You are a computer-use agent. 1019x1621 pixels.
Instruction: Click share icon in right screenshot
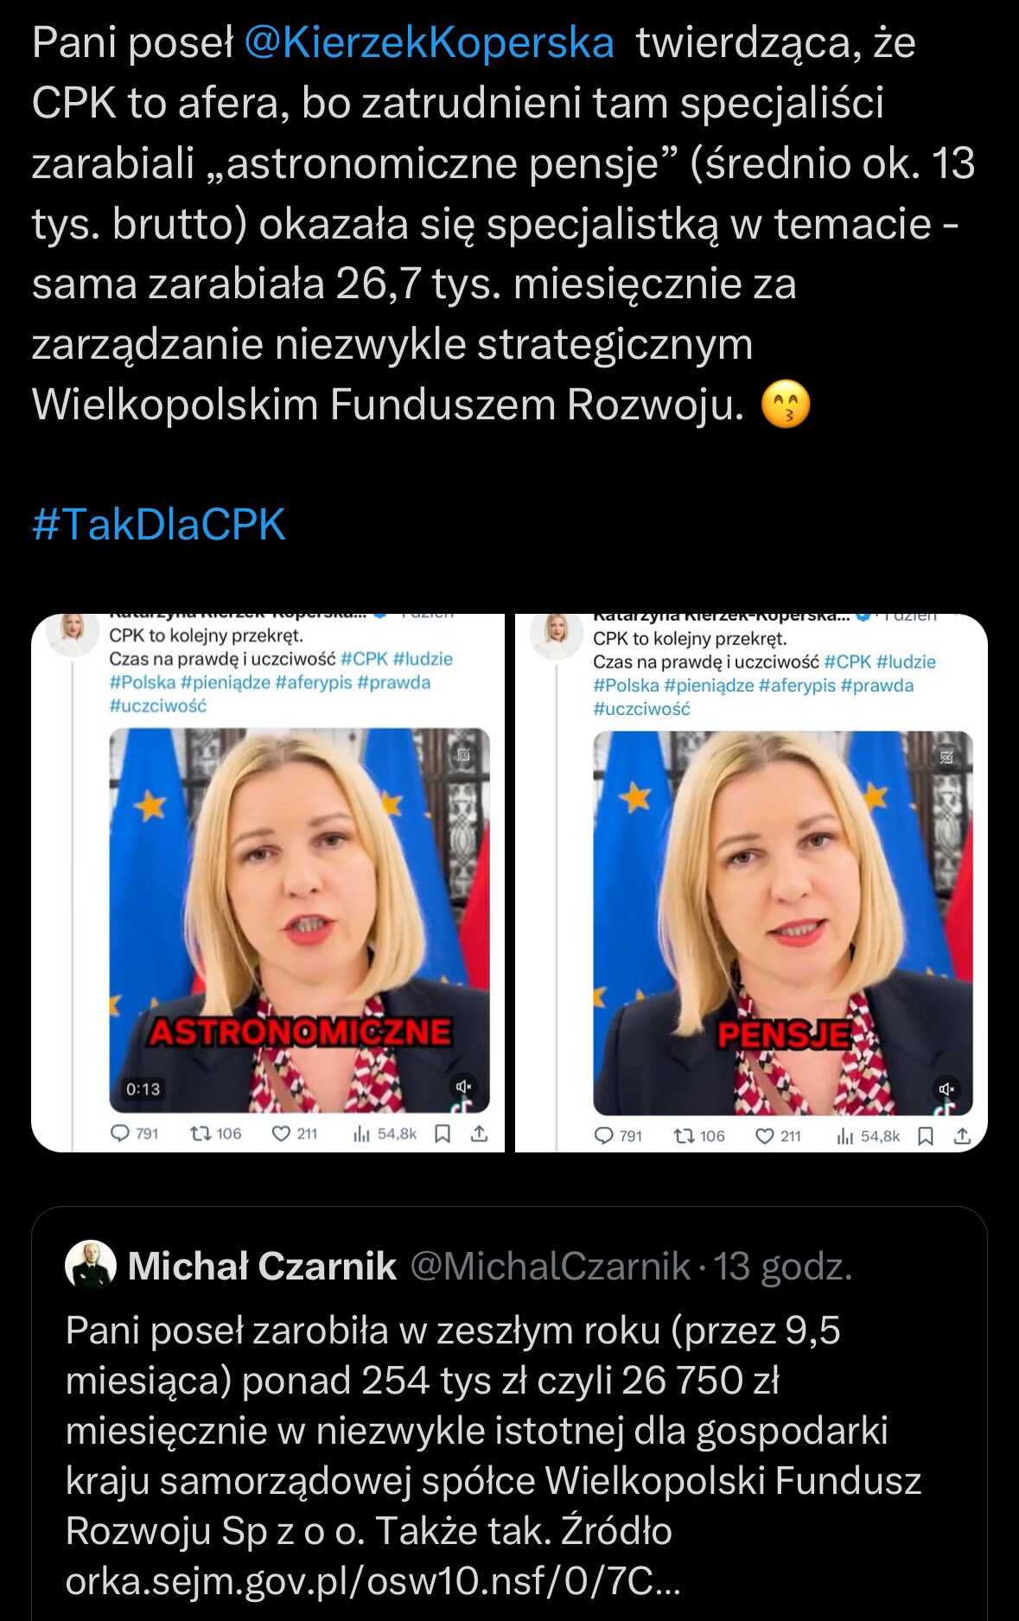[x=963, y=1136]
